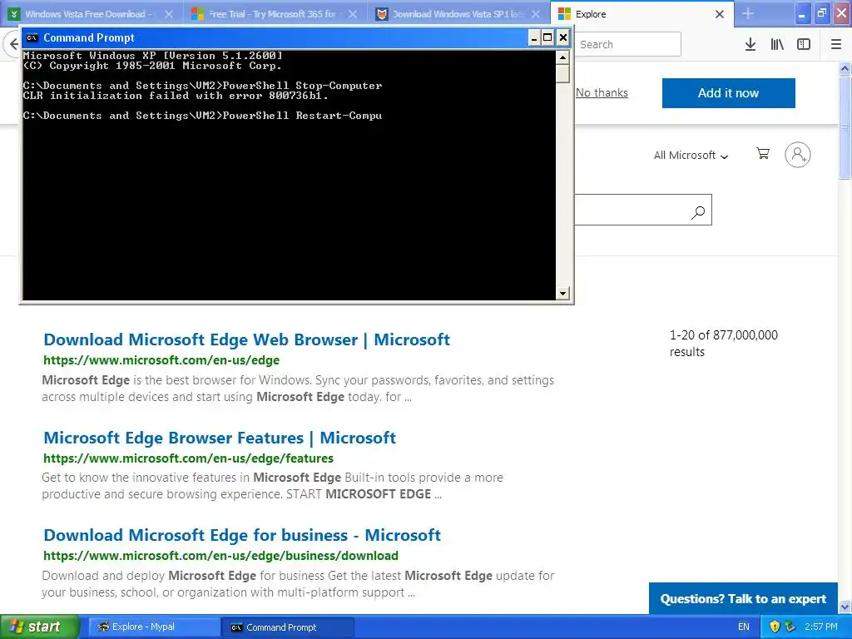Click the browser page scrollbar thumb
This screenshot has height=639, width=852.
[x=845, y=126]
